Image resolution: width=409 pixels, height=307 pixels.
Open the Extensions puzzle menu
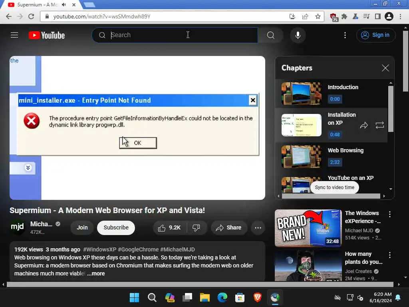tap(344, 16)
